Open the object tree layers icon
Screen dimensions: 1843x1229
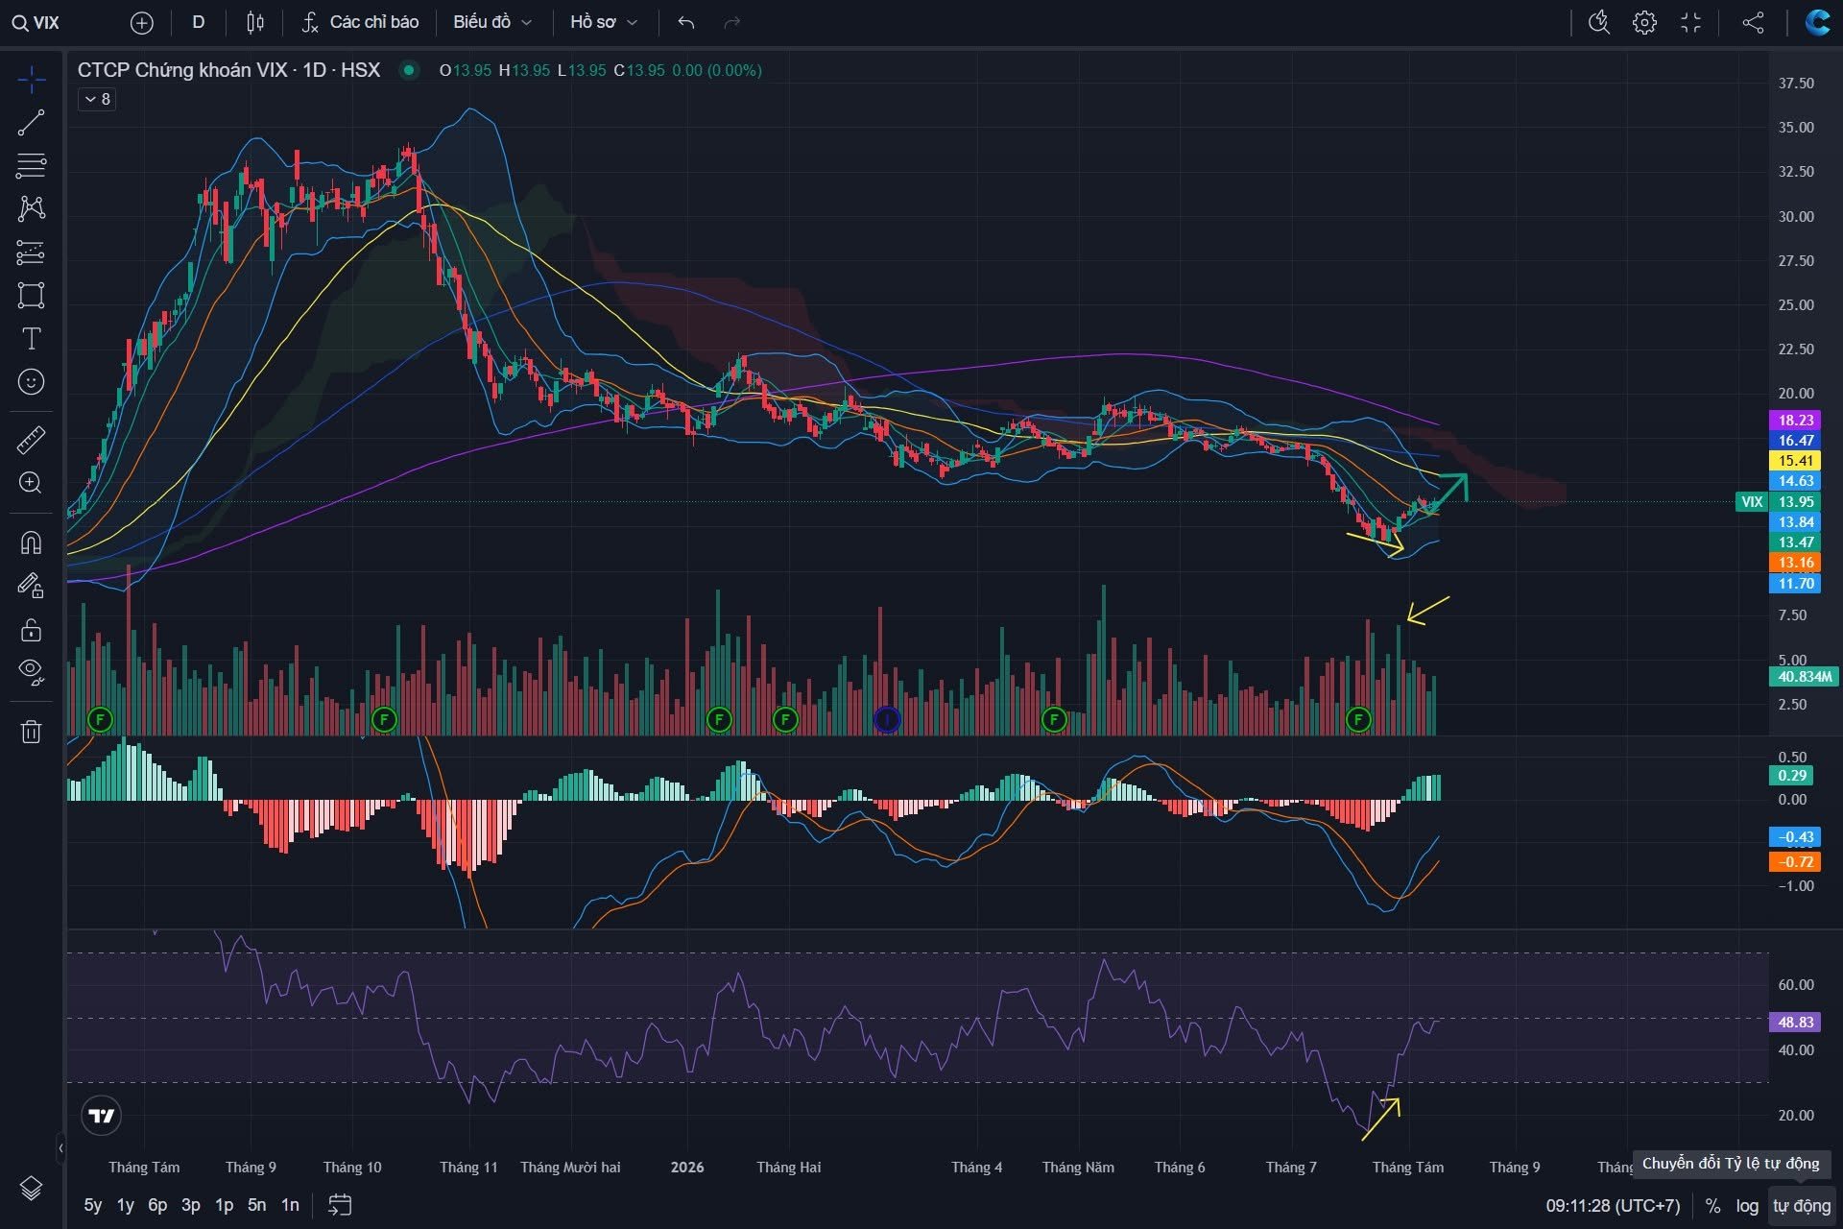pyautogui.click(x=31, y=1188)
